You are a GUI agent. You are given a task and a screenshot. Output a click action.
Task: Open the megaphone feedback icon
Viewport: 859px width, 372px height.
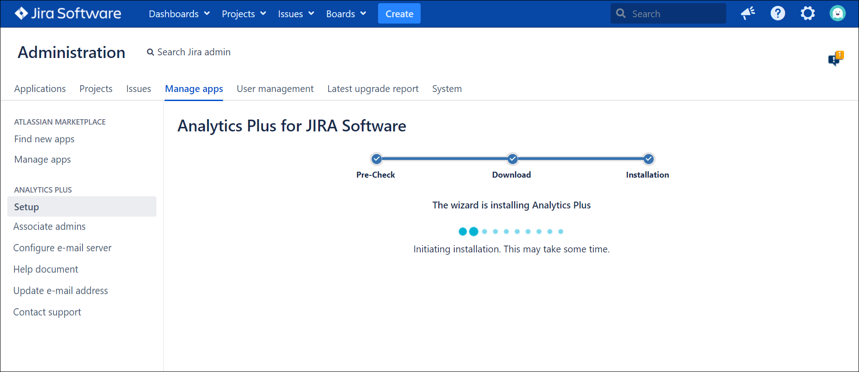pyautogui.click(x=747, y=14)
